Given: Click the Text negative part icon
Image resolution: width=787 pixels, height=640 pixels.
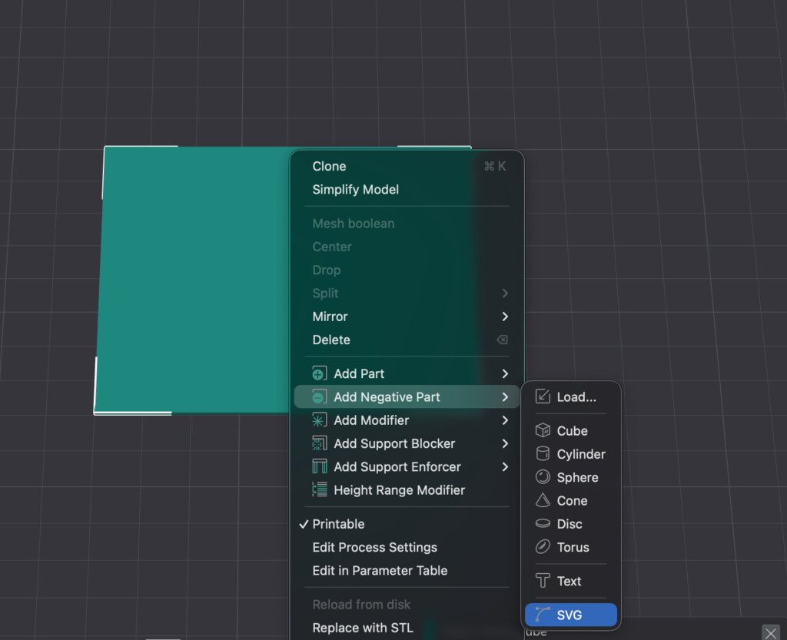Looking at the screenshot, I should pyautogui.click(x=543, y=581).
